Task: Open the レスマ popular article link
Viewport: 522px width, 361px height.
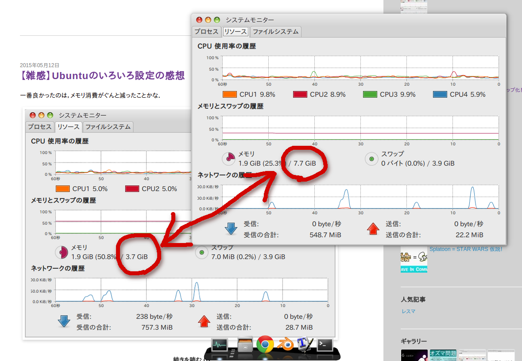Action: pos(409,311)
